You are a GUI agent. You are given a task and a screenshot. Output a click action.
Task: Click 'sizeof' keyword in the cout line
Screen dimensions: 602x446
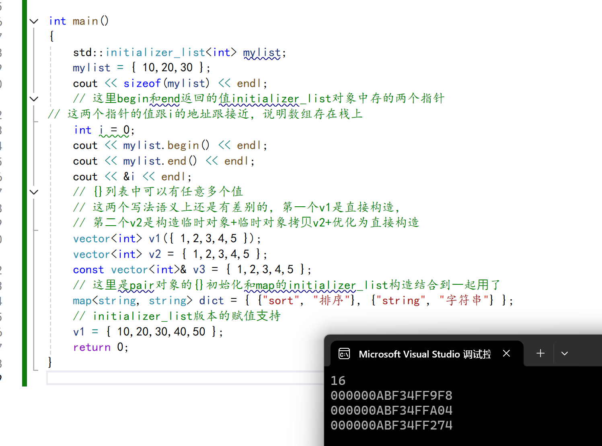point(142,83)
